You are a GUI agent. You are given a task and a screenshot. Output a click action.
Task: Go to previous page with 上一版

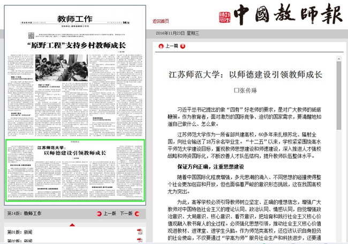[110, 214]
